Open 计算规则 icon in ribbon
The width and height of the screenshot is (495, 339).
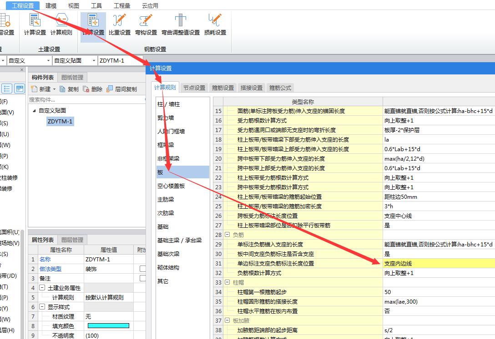pos(61,24)
